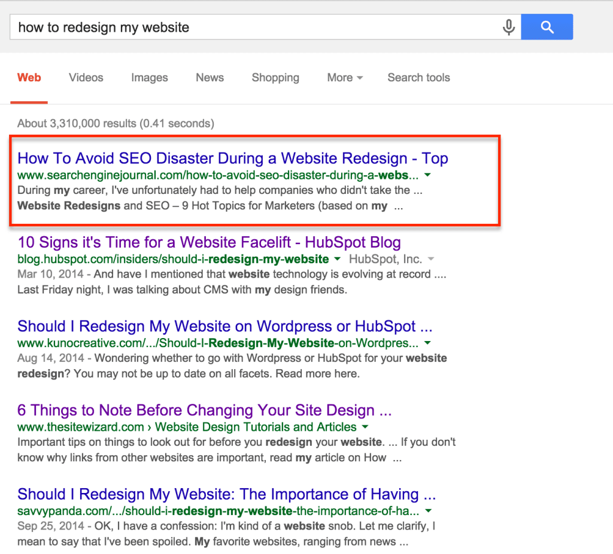The width and height of the screenshot is (613, 554).
Task: Click the 'About 3,310,000 results' stats text
Action: point(116,123)
